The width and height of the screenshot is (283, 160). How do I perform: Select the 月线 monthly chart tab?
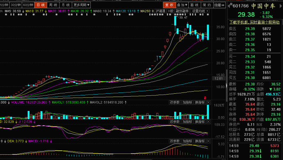(66, 5)
